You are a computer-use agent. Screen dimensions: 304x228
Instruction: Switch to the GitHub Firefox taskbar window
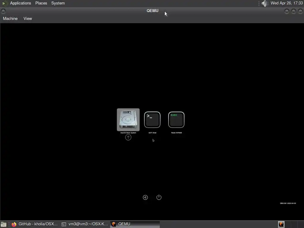[x=34, y=224]
